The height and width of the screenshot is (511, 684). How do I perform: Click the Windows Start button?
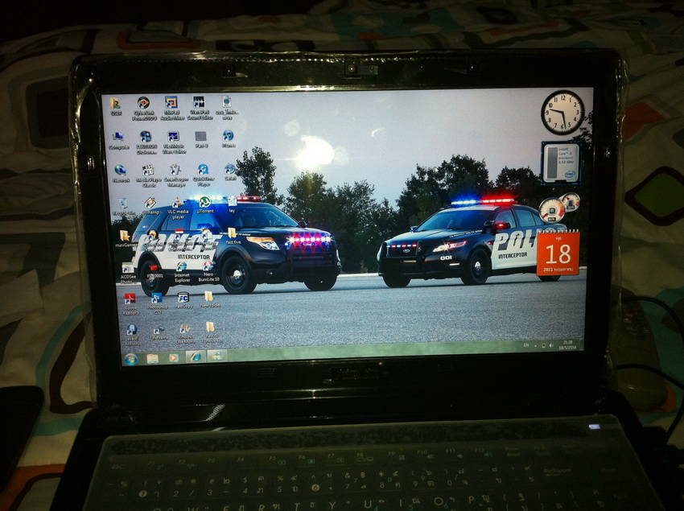point(130,358)
